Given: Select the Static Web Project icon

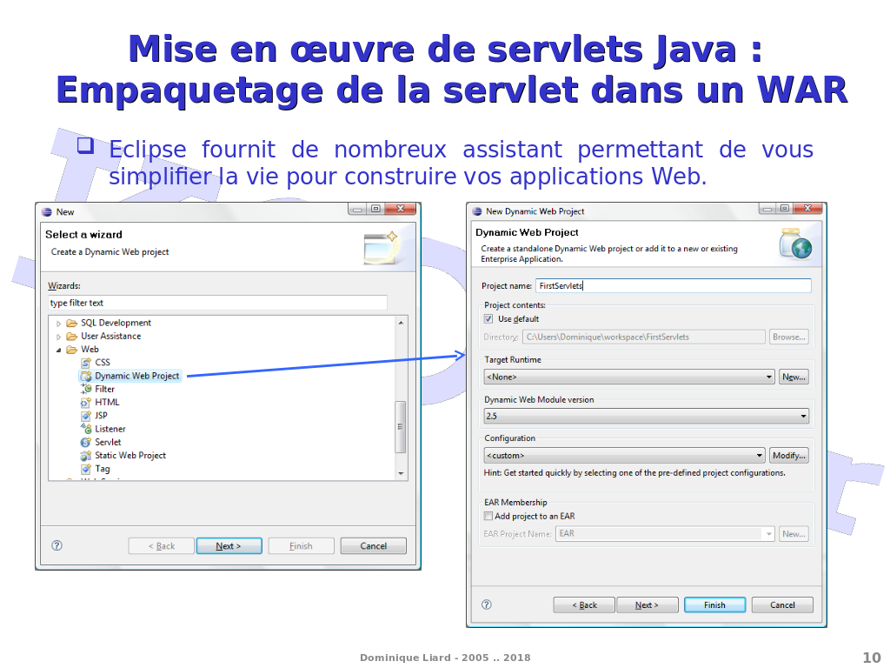Looking at the screenshot, I should (85, 456).
